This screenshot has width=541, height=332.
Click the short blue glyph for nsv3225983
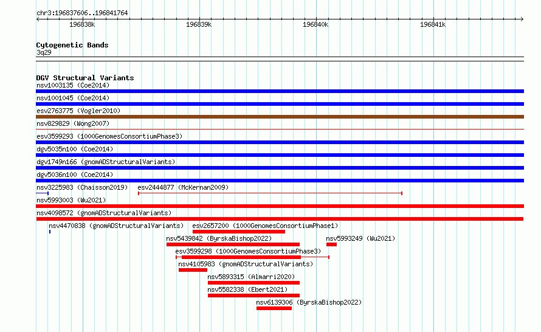tap(42, 193)
